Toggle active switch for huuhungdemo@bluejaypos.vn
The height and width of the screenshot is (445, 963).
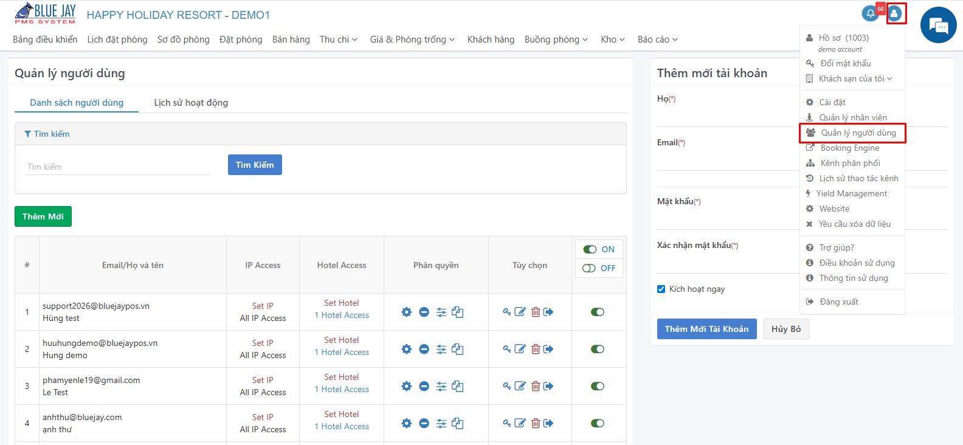598,349
